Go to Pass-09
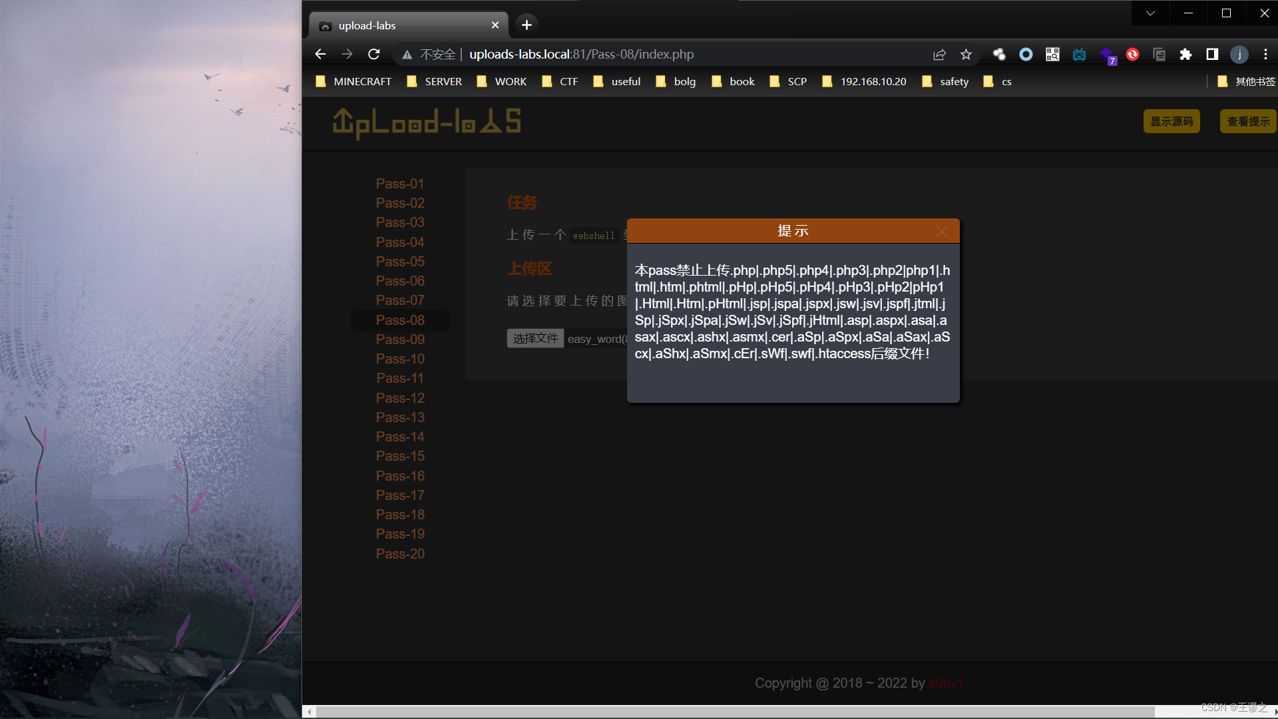The image size is (1278, 719). (x=400, y=340)
